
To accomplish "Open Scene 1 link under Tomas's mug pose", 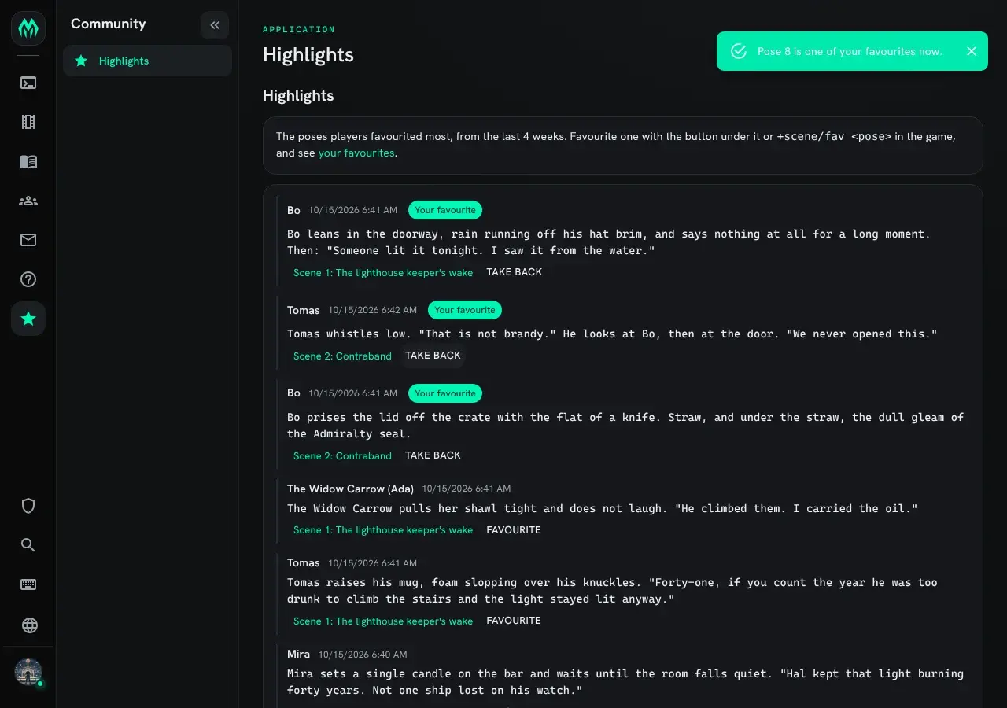I will click(x=383, y=621).
